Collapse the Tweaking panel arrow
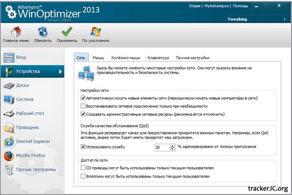Image resolution: width=292 pixels, height=195 pixels. tap(285, 19)
